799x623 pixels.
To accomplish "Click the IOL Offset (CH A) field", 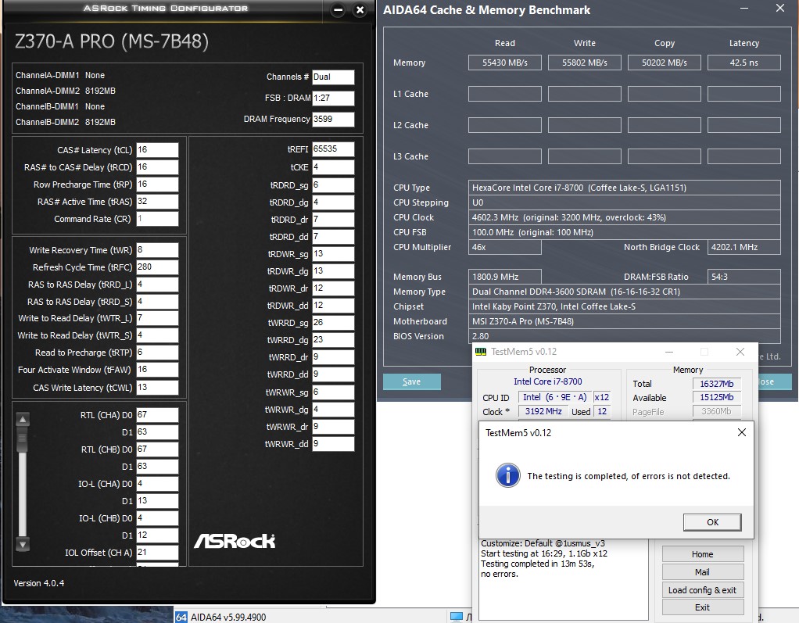I will tap(157, 552).
